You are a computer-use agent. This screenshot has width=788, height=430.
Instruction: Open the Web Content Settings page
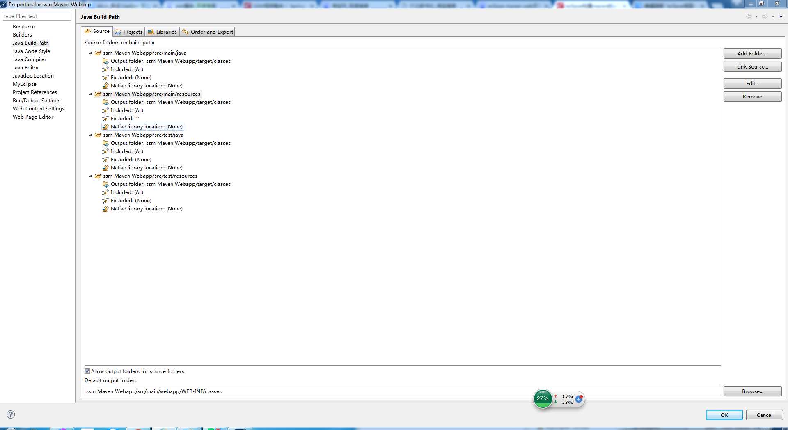click(39, 109)
